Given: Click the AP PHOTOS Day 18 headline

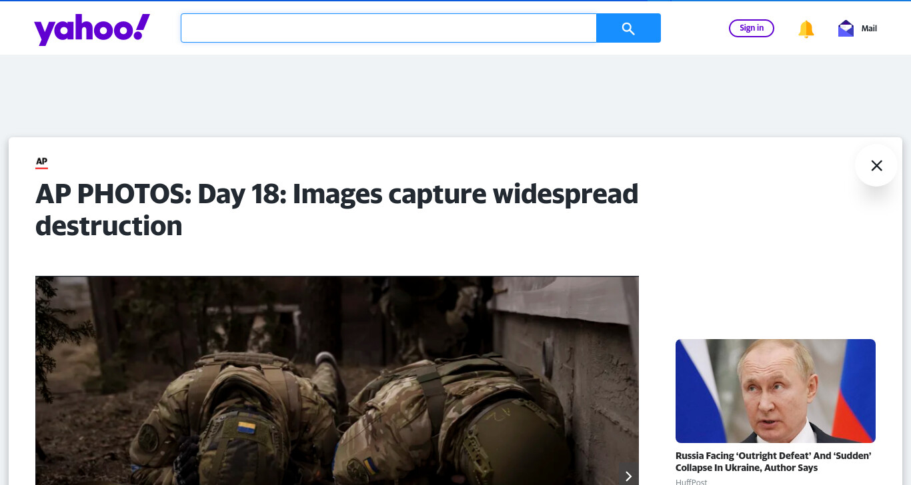Looking at the screenshot, I should pos(337,210).
